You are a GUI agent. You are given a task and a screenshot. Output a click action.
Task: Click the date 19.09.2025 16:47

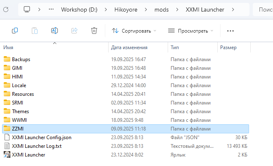[128, 59]
